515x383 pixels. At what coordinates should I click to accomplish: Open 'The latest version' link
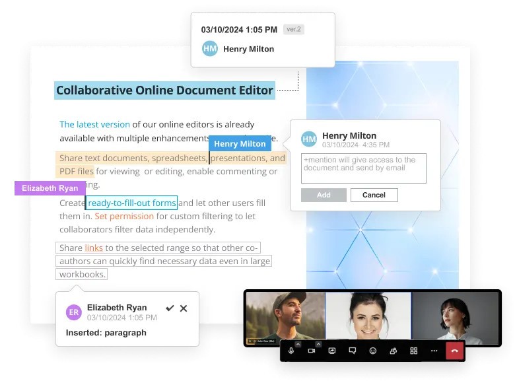pyautogui.click(x=94, y=124)
